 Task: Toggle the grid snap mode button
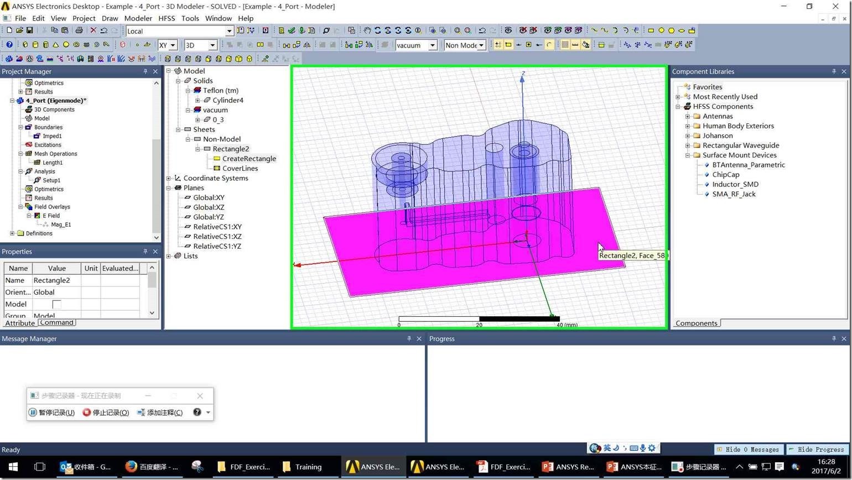click(498, 45)
